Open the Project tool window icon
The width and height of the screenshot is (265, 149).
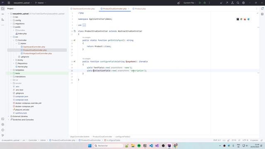point(3,8)
